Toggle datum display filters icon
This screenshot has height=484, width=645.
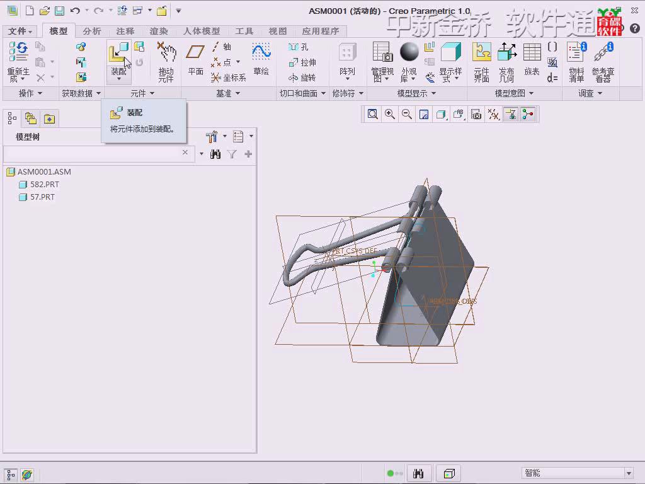pos(493,115)
